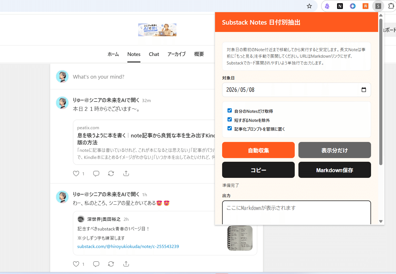The image size is (396, 274).
Task: Toggle 自分のNotesだけ取得 checkbox
Action: (x=230, y=111)
